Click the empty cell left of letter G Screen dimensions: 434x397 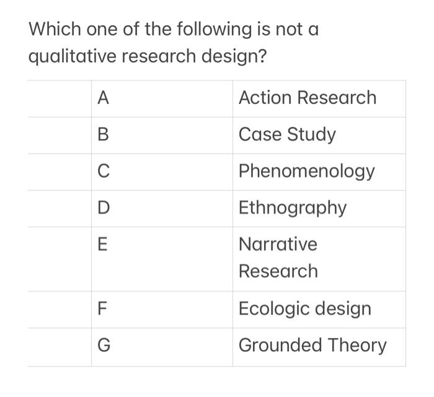pos(60,347)
